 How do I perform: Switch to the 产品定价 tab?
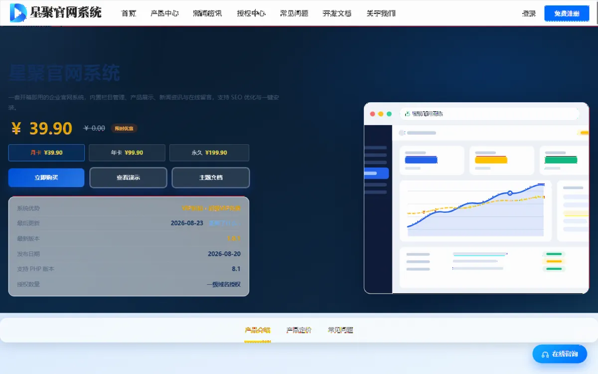pyautogui.click(x=299, y=330)
